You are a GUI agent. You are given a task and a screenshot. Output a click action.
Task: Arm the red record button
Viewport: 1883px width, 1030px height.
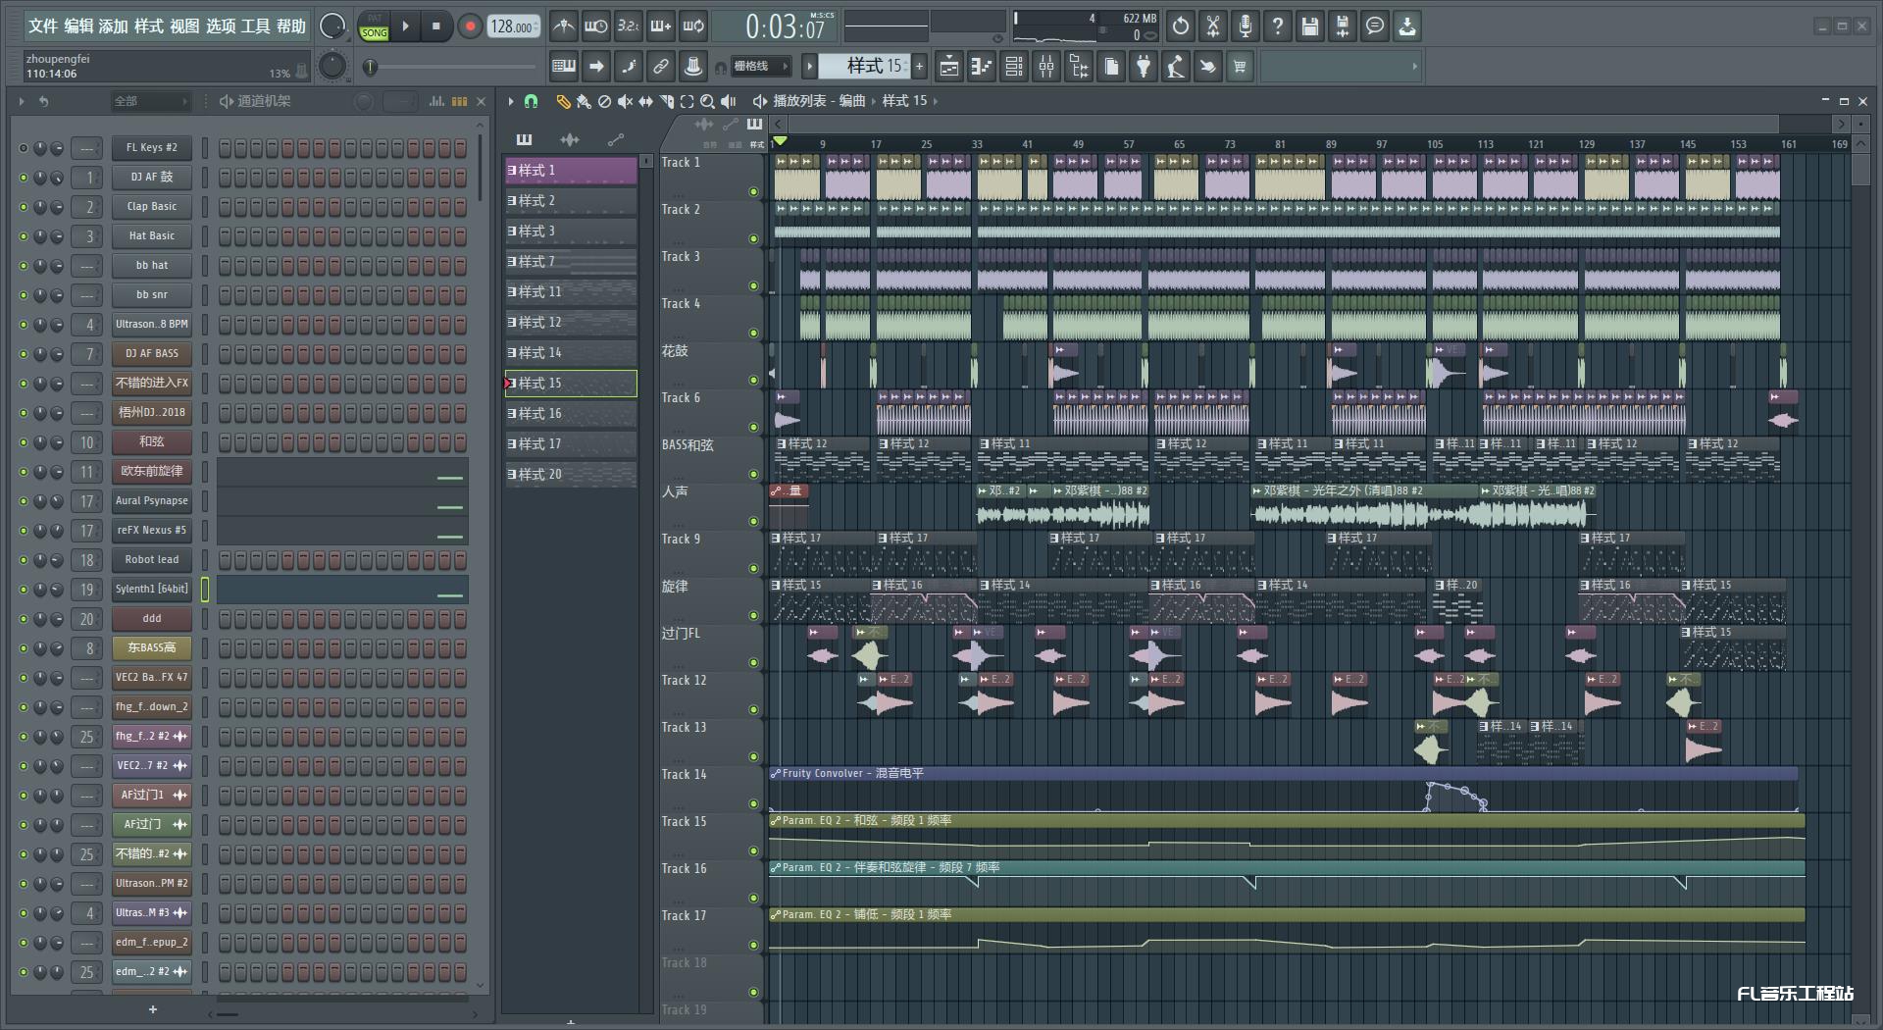coord(470,26)
